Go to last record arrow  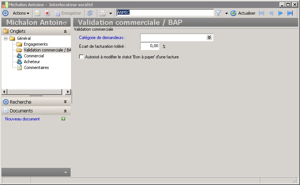point(290,13)
